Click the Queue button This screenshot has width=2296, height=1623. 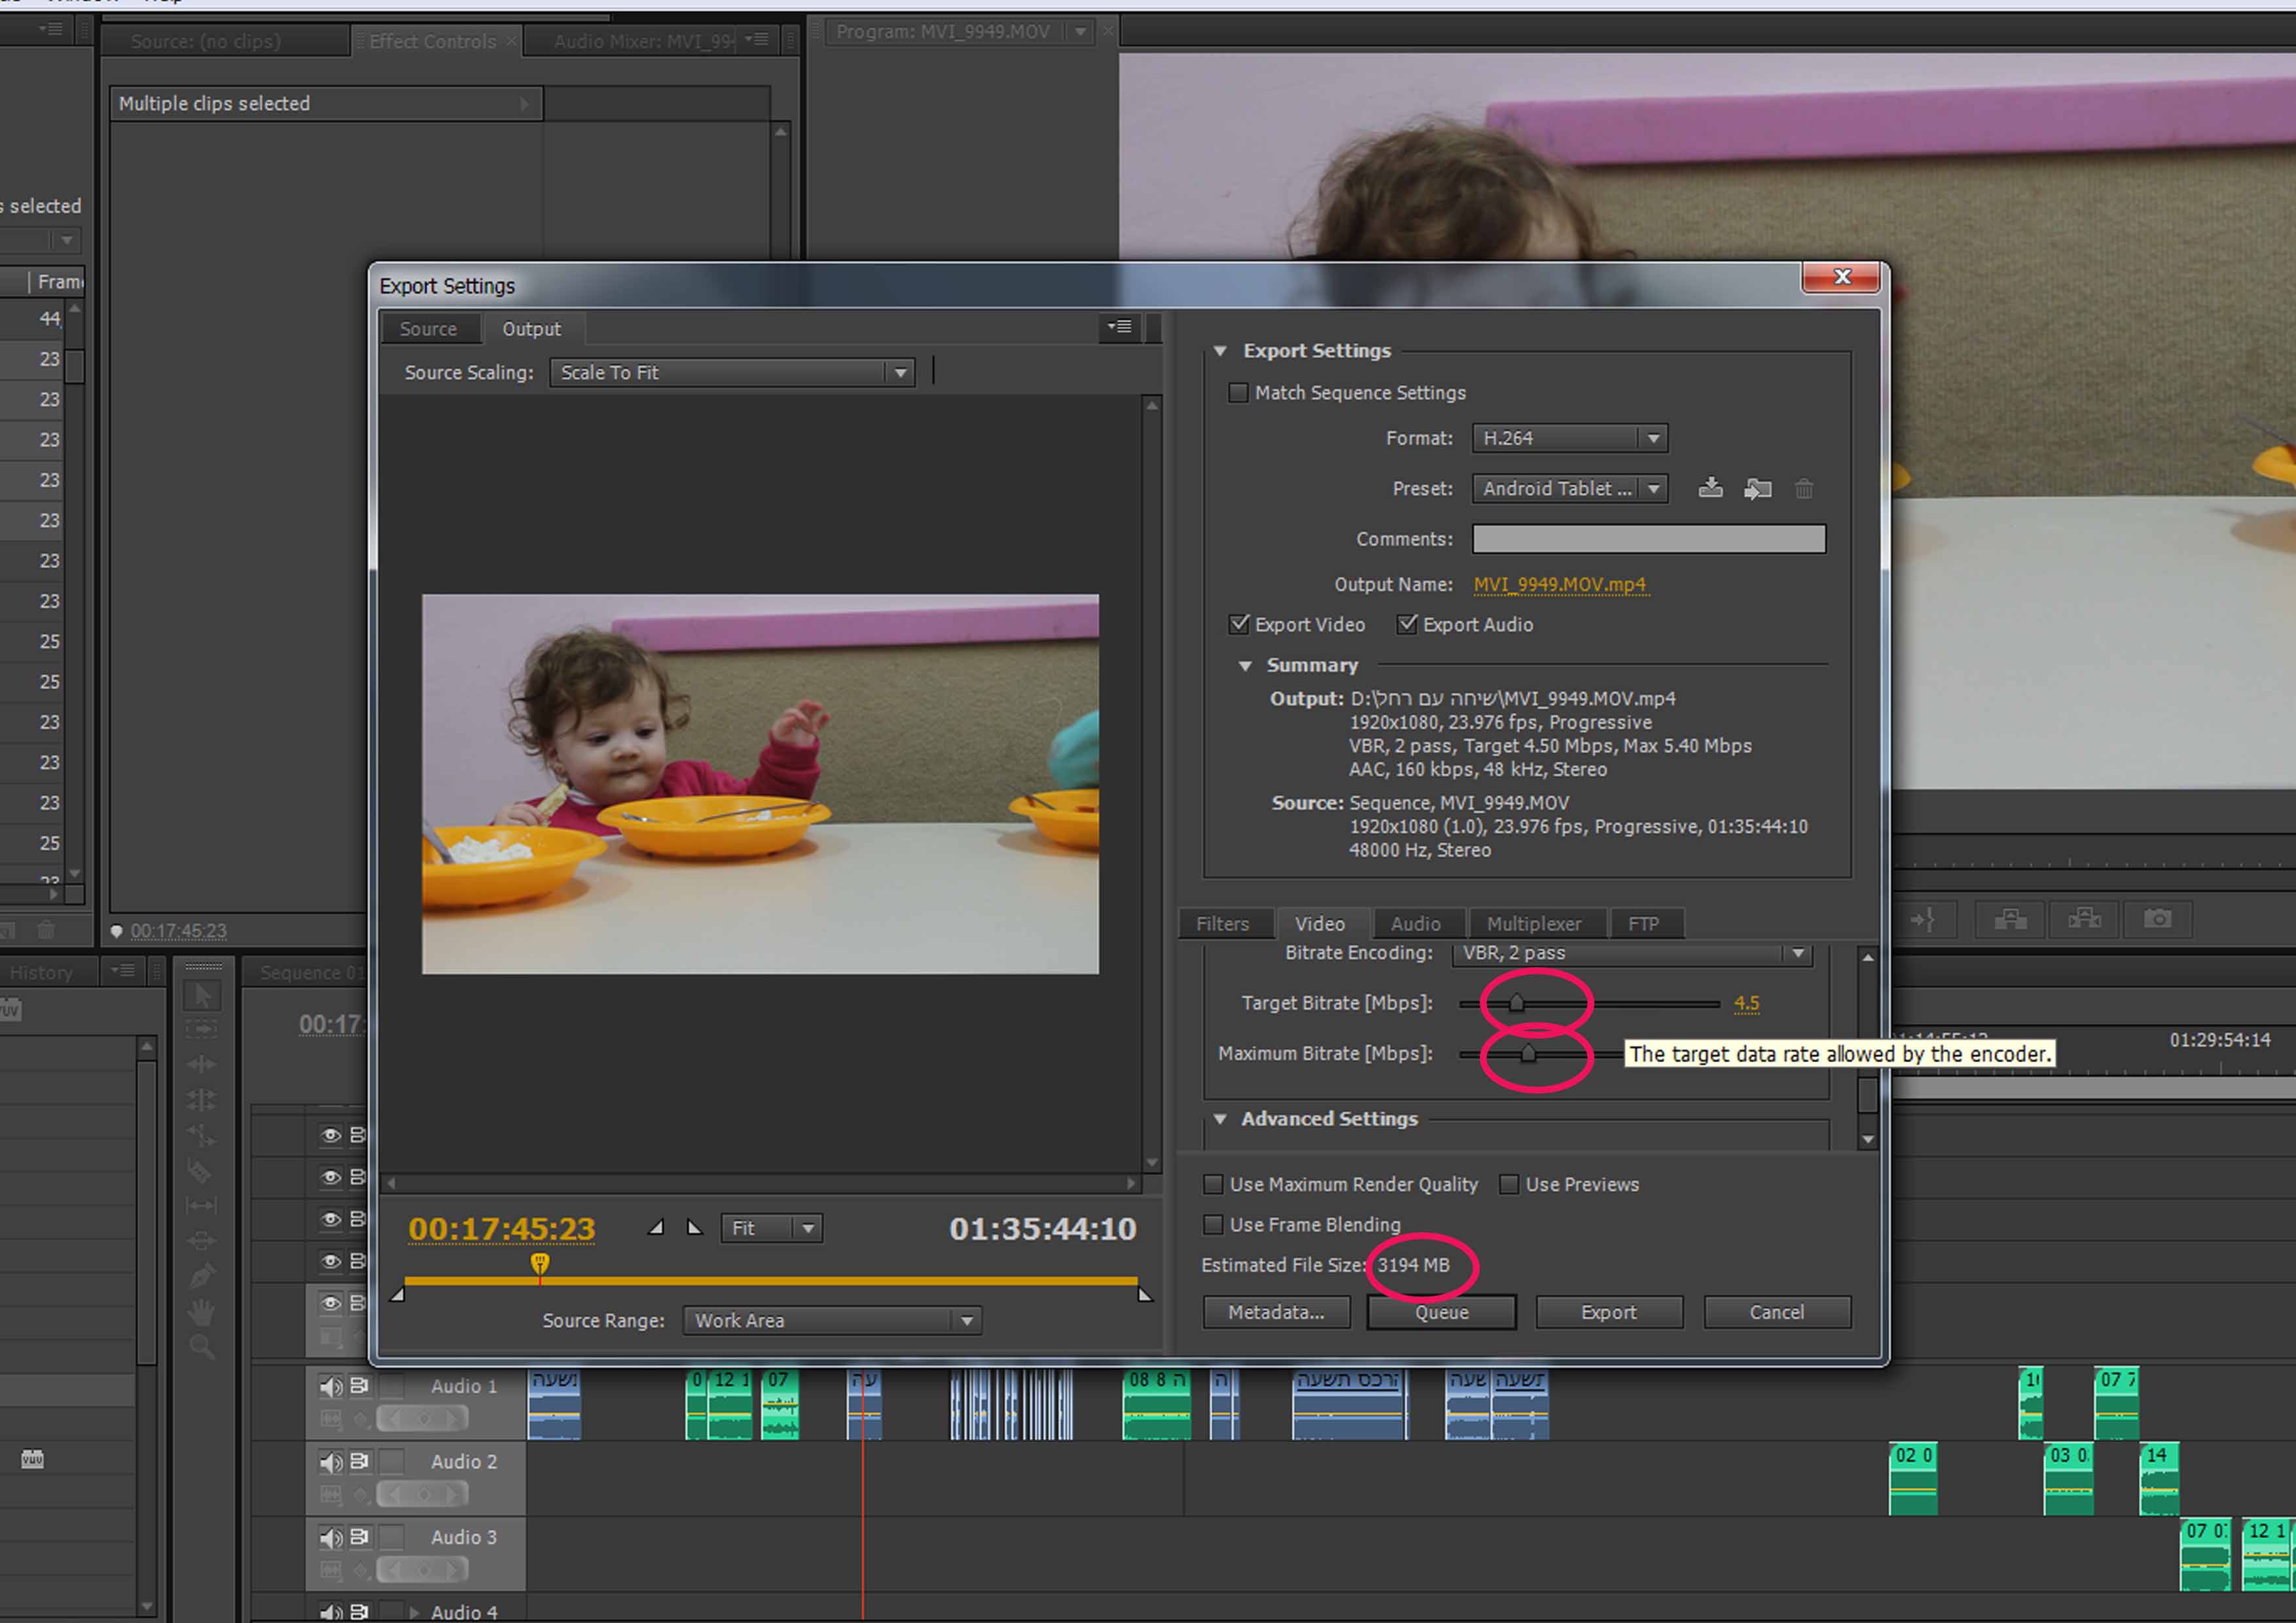pos(1441,1312)
